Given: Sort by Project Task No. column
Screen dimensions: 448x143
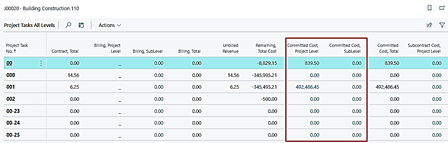Looking at the screenshot, I should (x=17, y=48).
